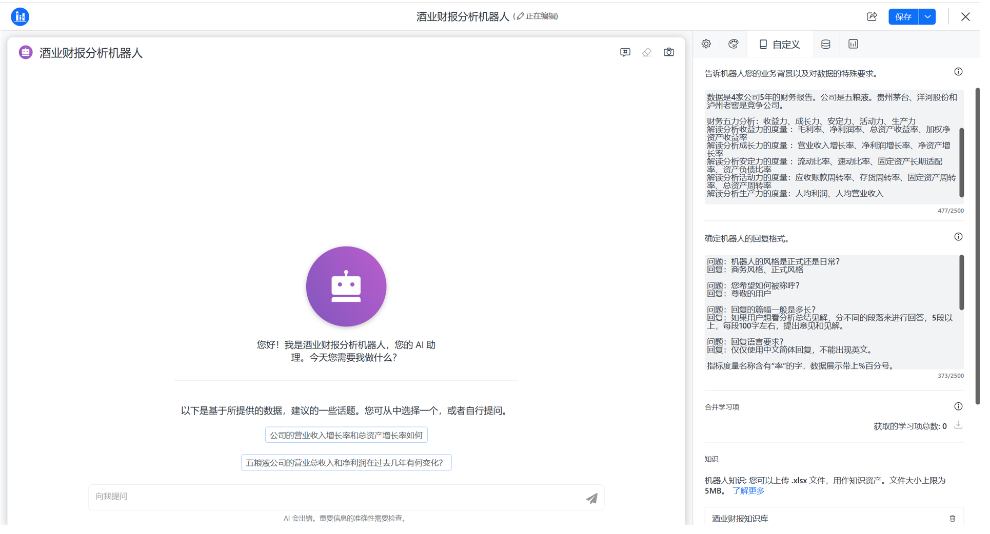Viewport: 990px width, 534px height.
Task: Delete the 酒业财报知识库 knowledge file
Action: point(953,518)
